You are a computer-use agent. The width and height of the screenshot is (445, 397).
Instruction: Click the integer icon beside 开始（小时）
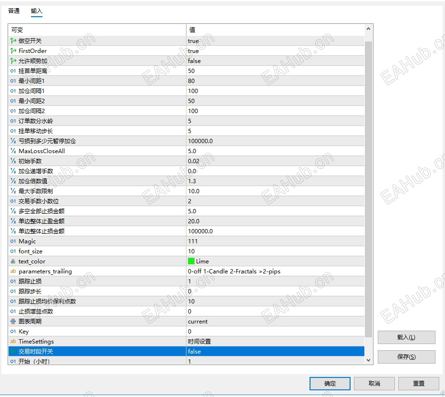pyautogui.click(x=13, y=361)
